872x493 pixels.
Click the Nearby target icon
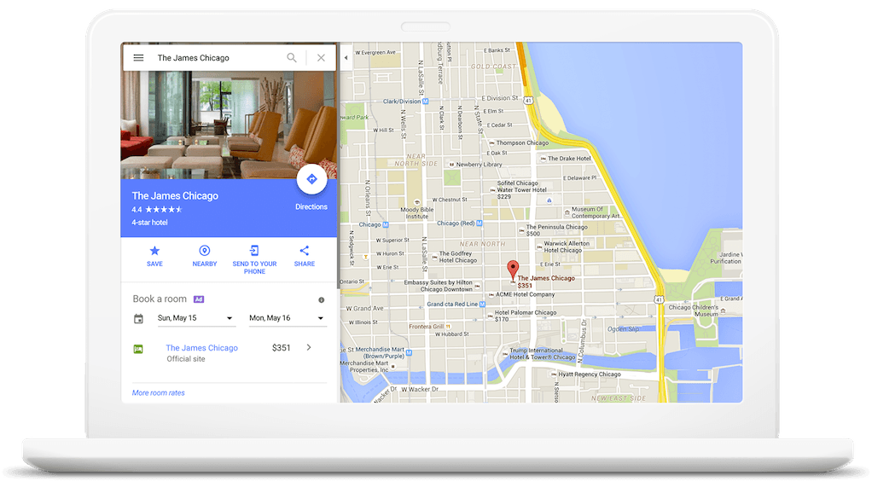[x=205, y=251]
